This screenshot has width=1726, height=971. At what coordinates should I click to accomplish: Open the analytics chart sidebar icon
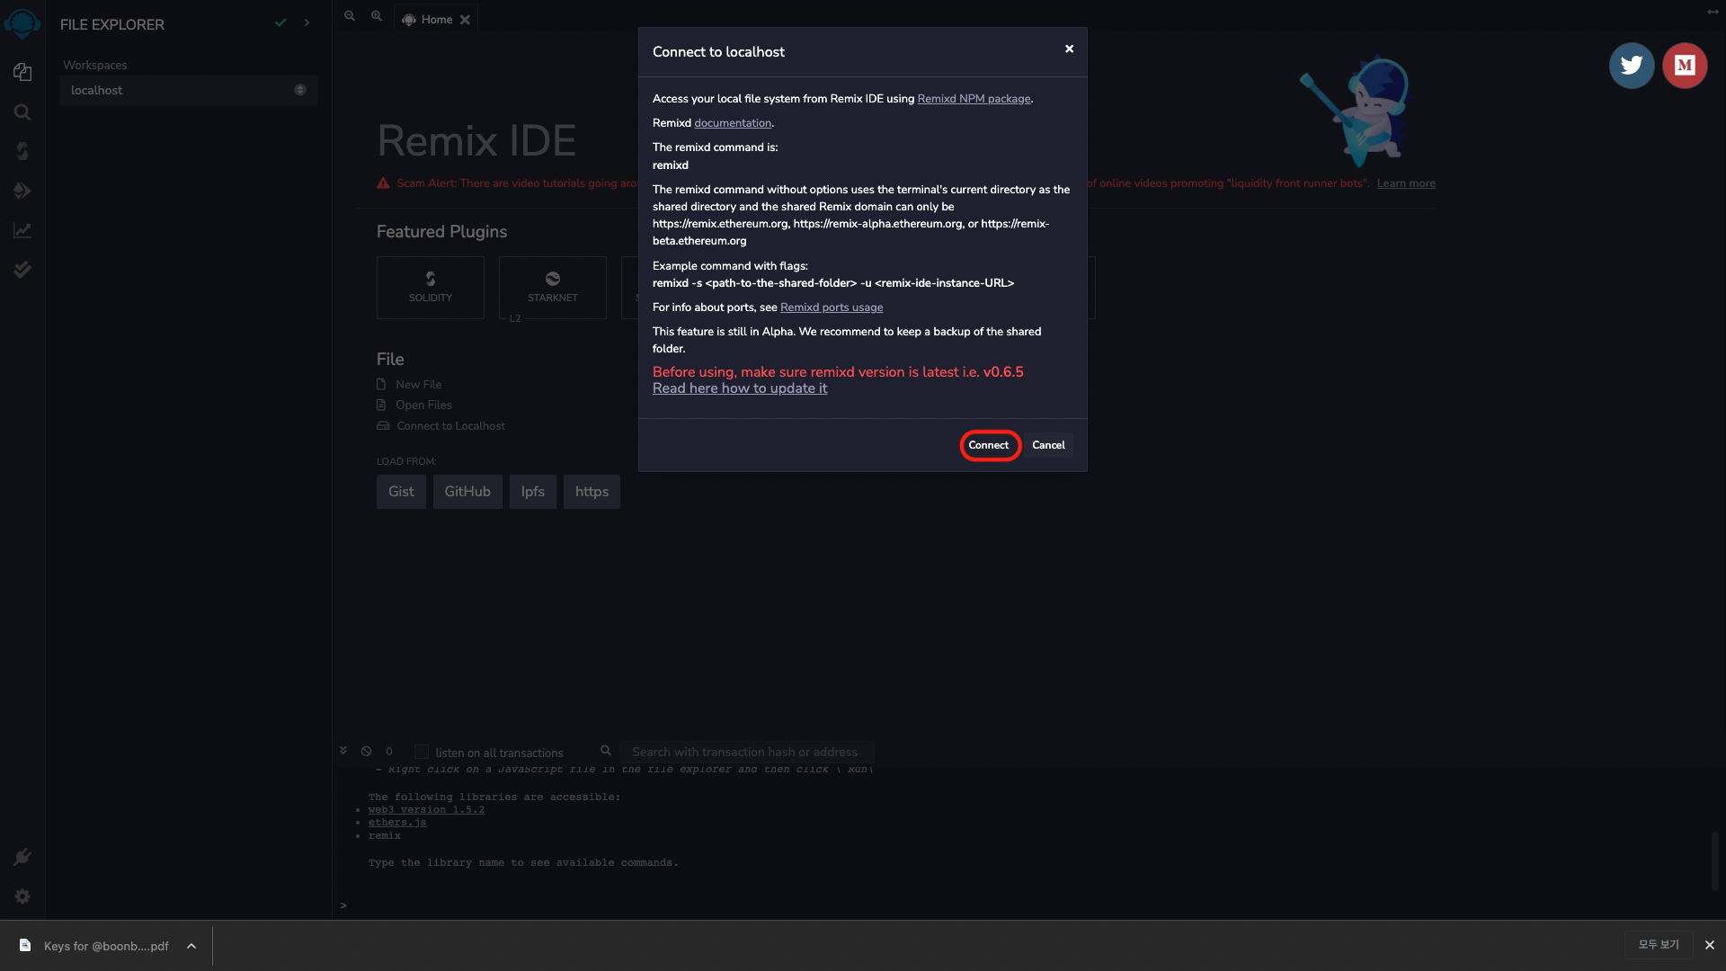pyautogui.click(x=22, y=230)
